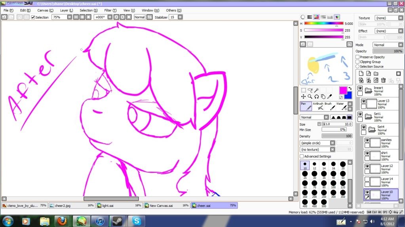Hide the shirt layer eye icon

[x=367, y=153]
